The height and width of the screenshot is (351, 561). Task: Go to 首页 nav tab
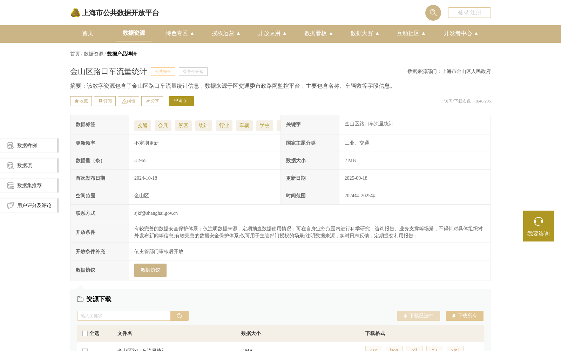88,33
